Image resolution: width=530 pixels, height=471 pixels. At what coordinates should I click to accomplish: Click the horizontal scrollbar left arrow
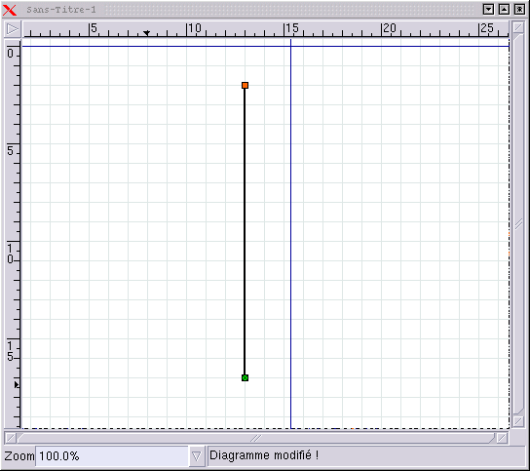[x=11, y=438]
